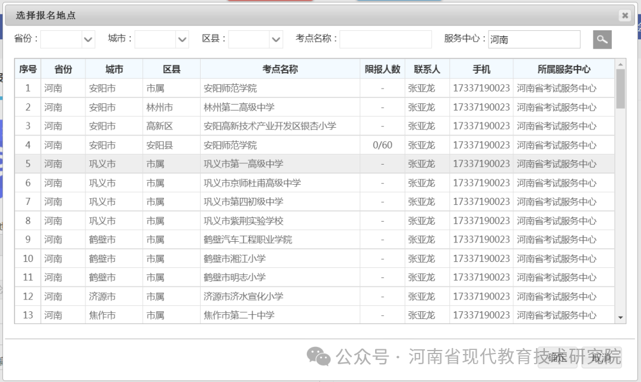The height and width of the screenshot is (382, 641).
Task: Select the 济源市济水宣化小学 row
Action: point(315,296)
